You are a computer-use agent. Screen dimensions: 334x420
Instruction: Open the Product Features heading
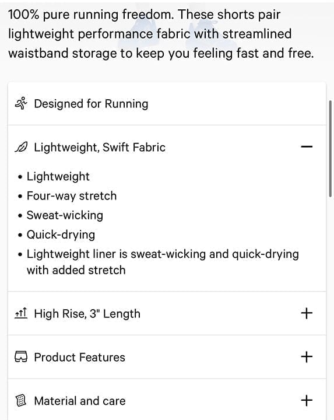click(x=79, y=357)
